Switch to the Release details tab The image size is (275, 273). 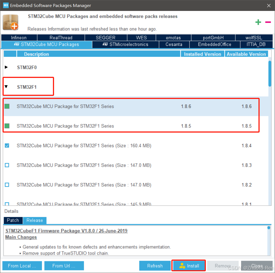(34, 220)
